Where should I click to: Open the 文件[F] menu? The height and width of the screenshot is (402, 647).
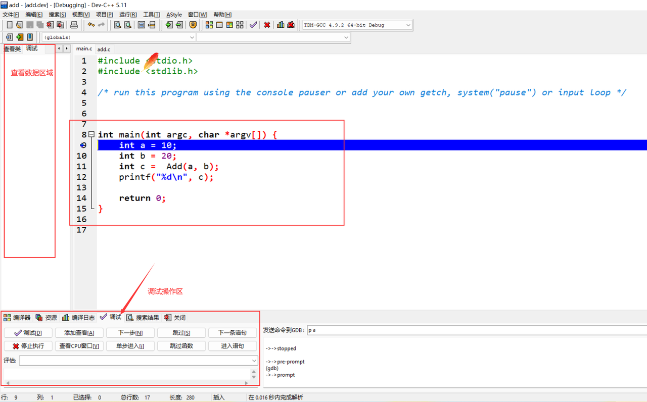coord(11,15)
